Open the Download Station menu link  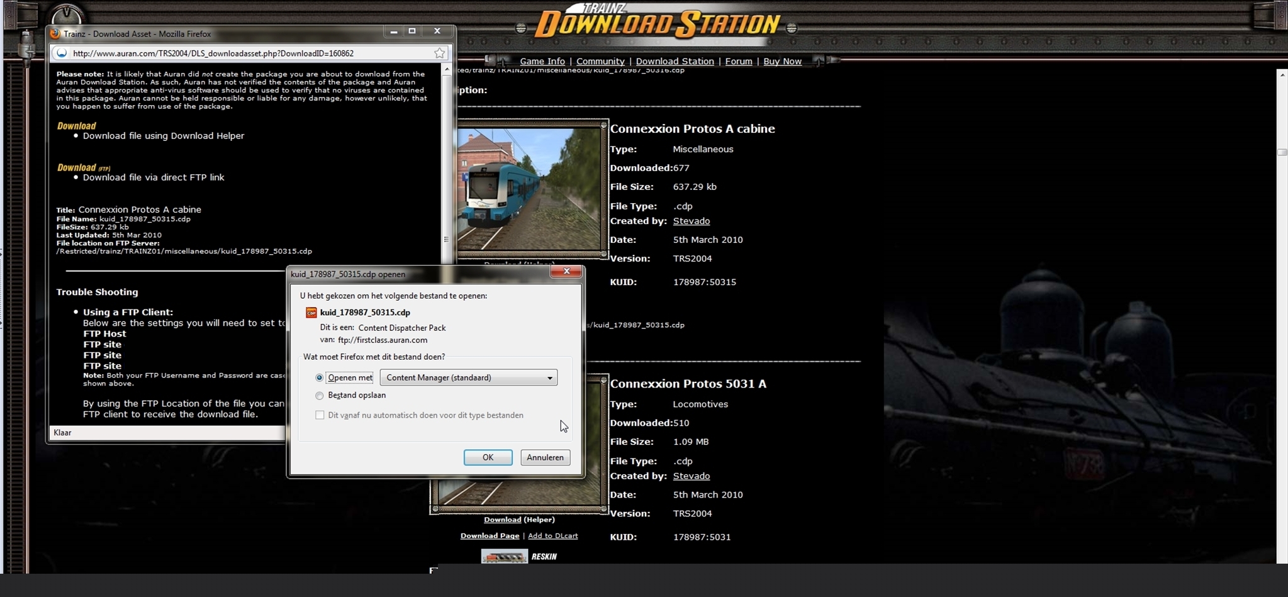click(x=675, y=62)
